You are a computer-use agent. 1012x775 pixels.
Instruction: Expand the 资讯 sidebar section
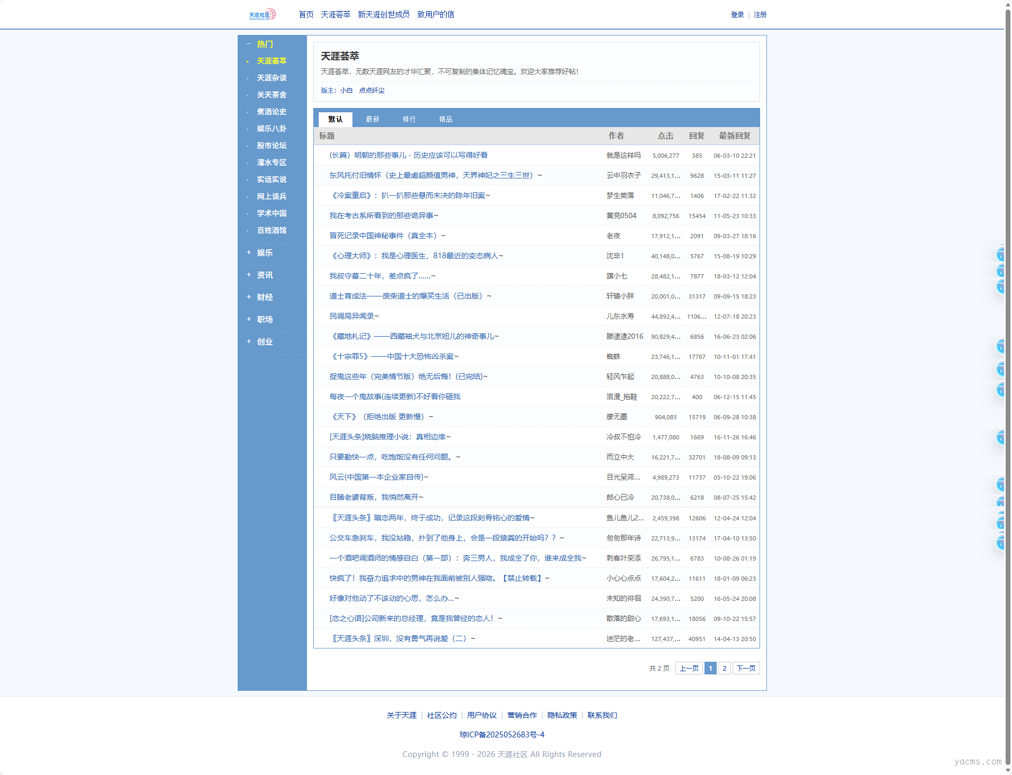pos(249,275)
